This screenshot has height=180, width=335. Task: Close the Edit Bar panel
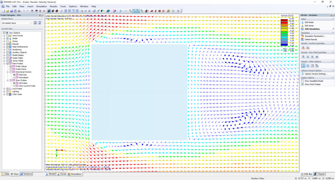[333, 15]
